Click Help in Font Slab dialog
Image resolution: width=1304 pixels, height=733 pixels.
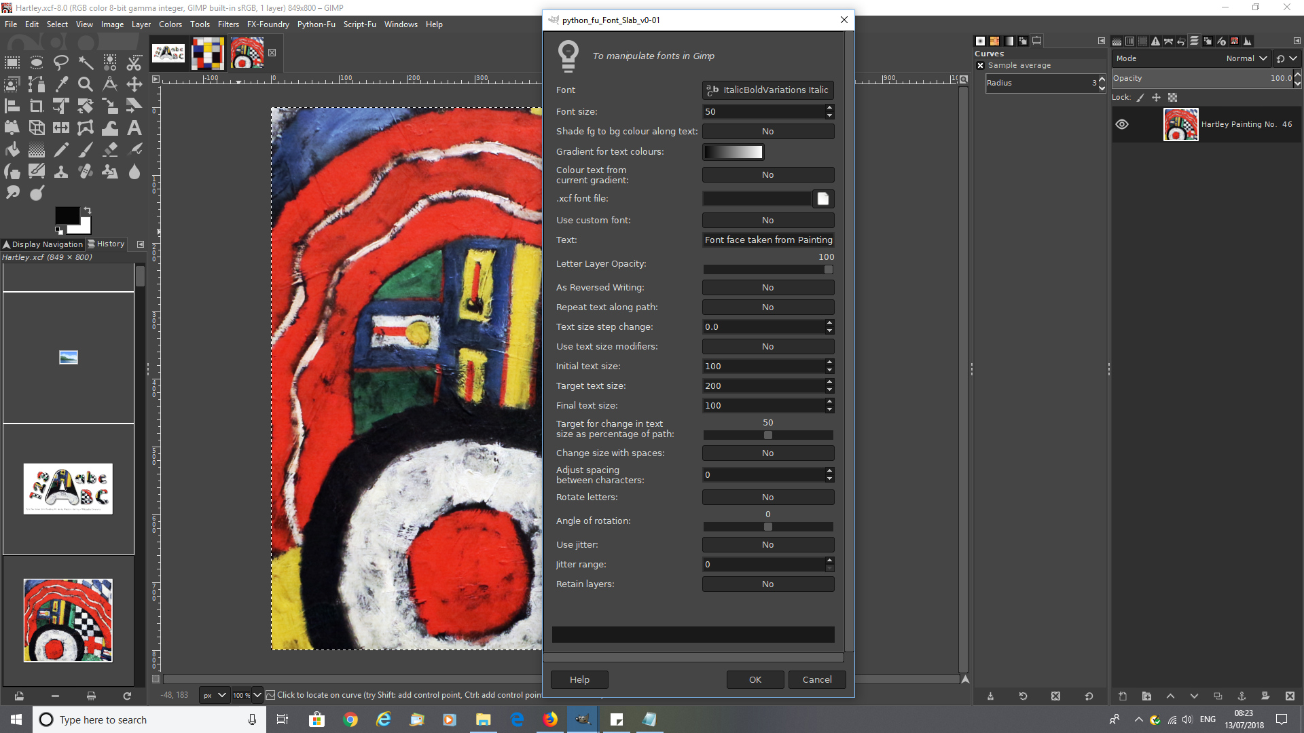579,680
